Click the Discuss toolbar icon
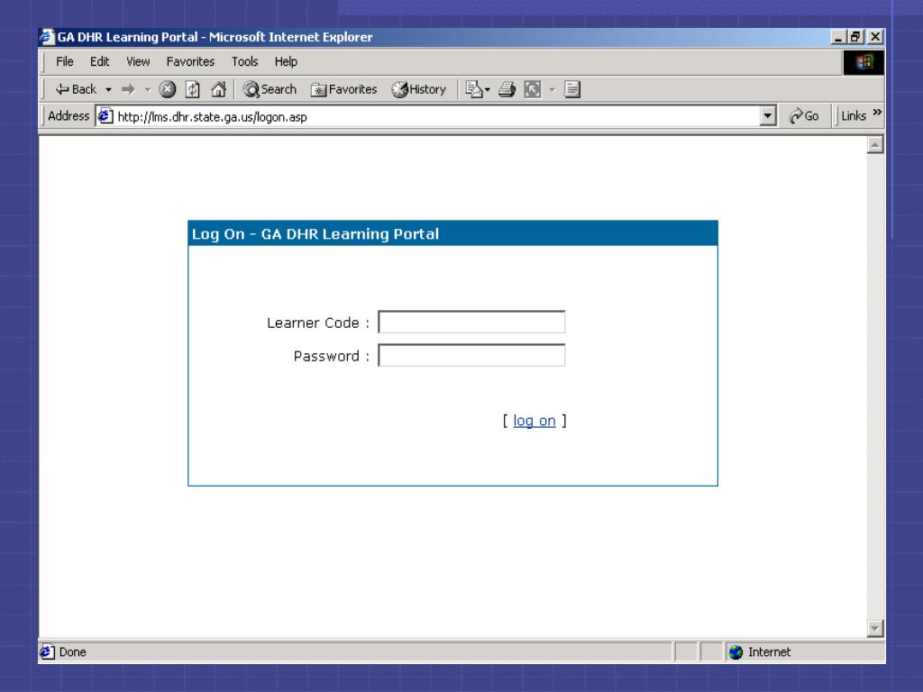The image size is (923, 692). tap(572, 89)
